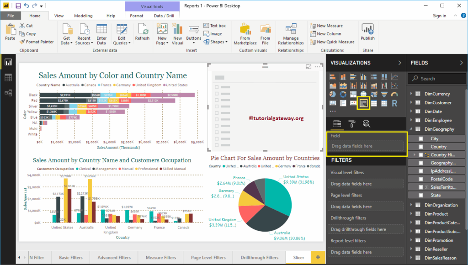Click the Refresh button
This screenshot has height=265, width=468.
pyautogui.click(x=143, y=32)
